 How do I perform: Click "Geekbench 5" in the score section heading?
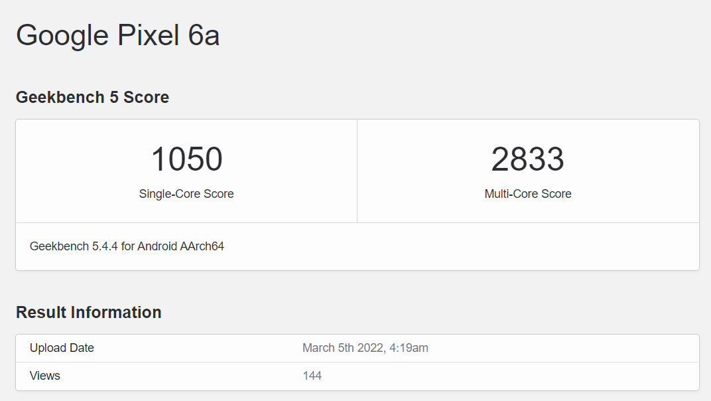click(x=67, y=98)
